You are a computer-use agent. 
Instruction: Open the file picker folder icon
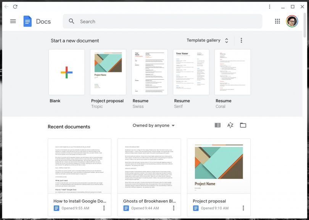244,125
